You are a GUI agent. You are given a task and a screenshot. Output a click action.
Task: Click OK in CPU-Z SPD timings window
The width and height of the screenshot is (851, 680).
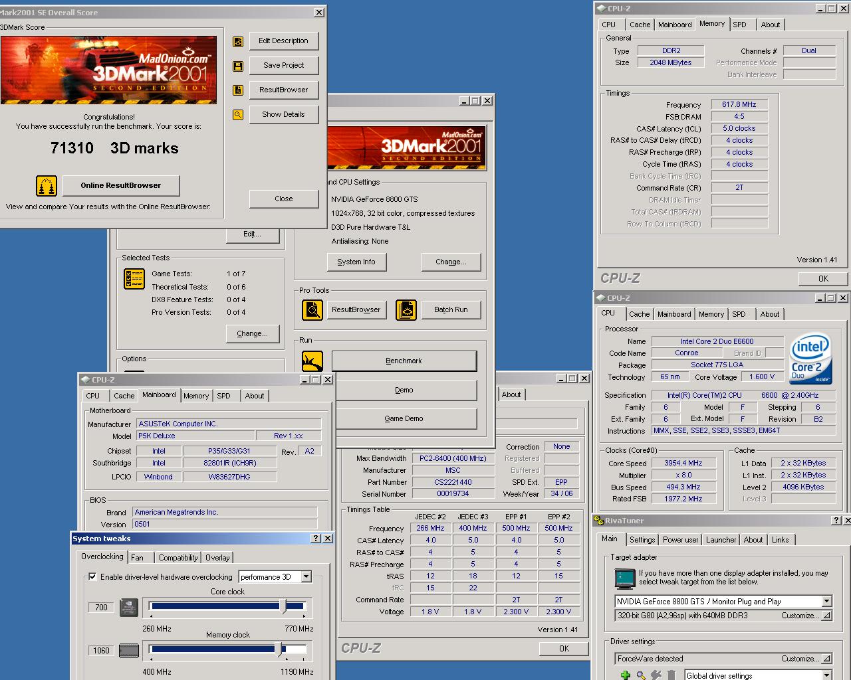click(564, 648)
